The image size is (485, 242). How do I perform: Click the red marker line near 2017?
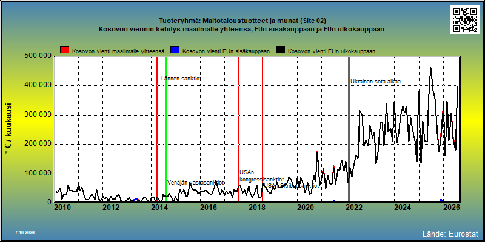click(x=238, y=129)
